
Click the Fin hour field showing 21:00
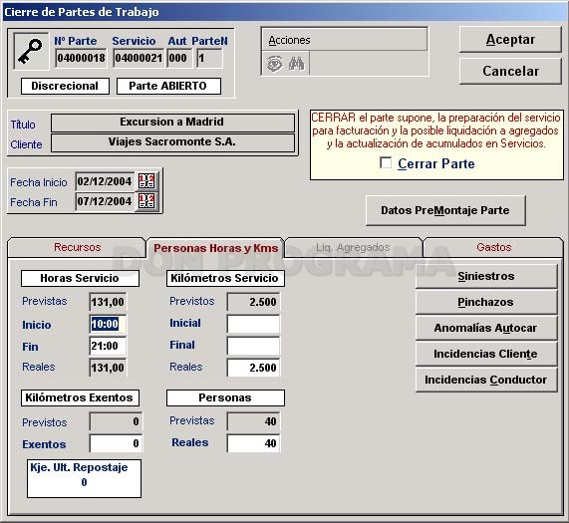[108, 346]
